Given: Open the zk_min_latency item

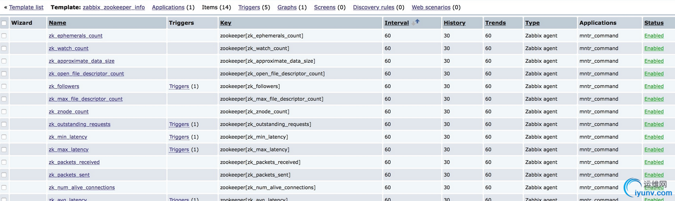Looking at the screenshot, I should click(x=68, y=137).
